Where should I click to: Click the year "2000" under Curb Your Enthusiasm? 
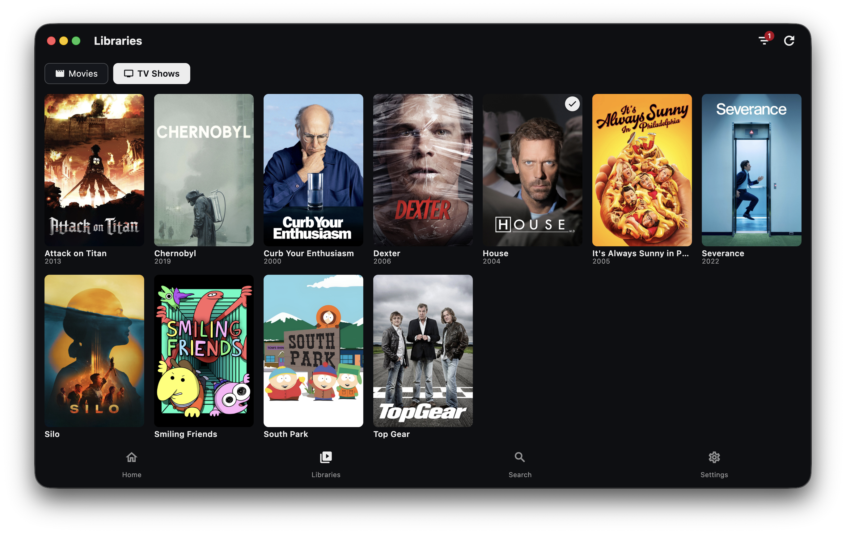(x=272, y=261)
